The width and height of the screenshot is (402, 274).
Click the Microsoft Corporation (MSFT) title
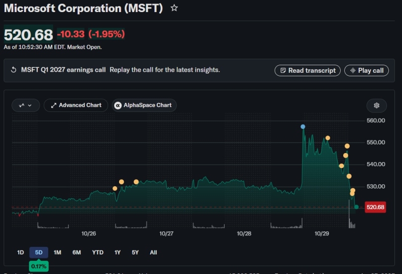click(83, 8)
